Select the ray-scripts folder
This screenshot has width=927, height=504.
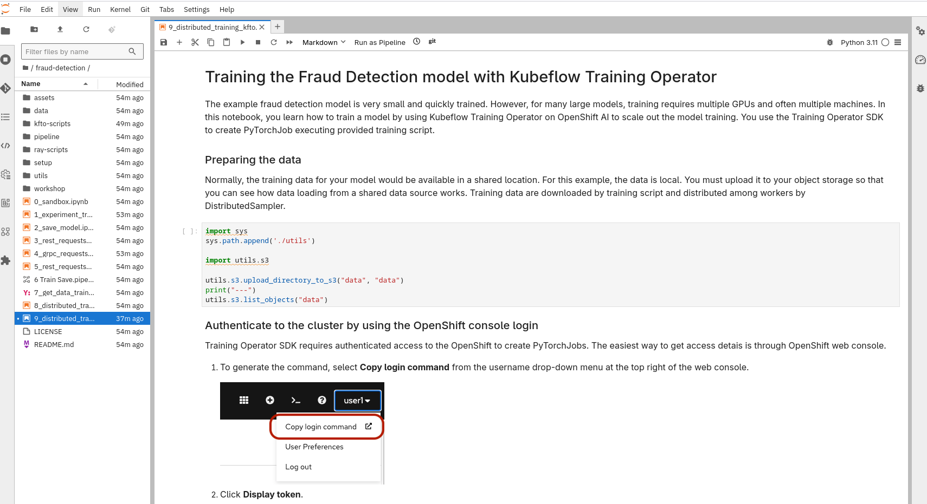point(82,150)
